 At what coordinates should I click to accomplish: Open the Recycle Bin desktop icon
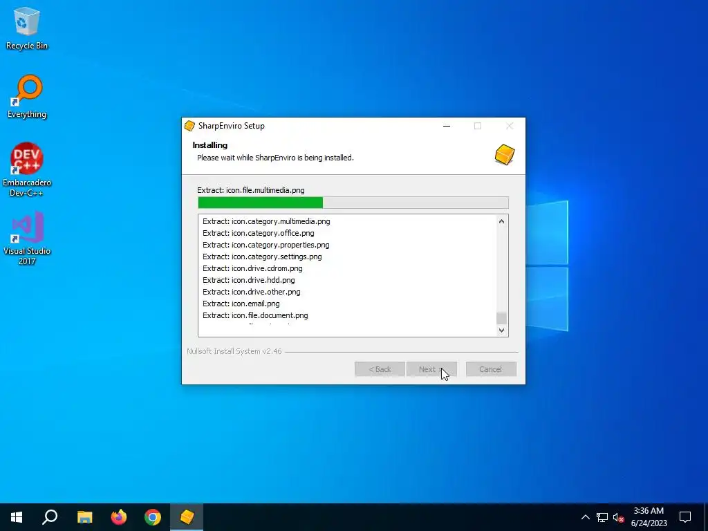[x=27, y=28]
